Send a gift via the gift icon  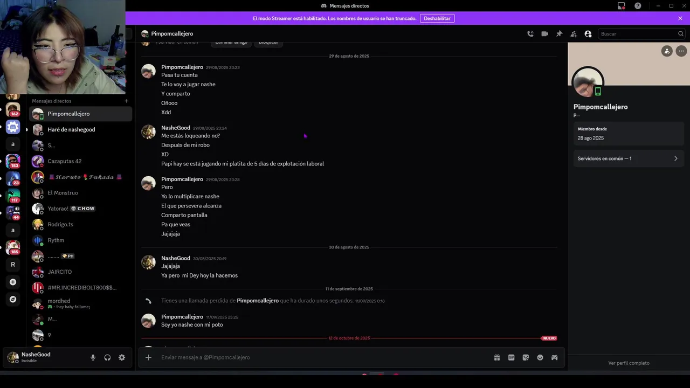click(497, 357)
